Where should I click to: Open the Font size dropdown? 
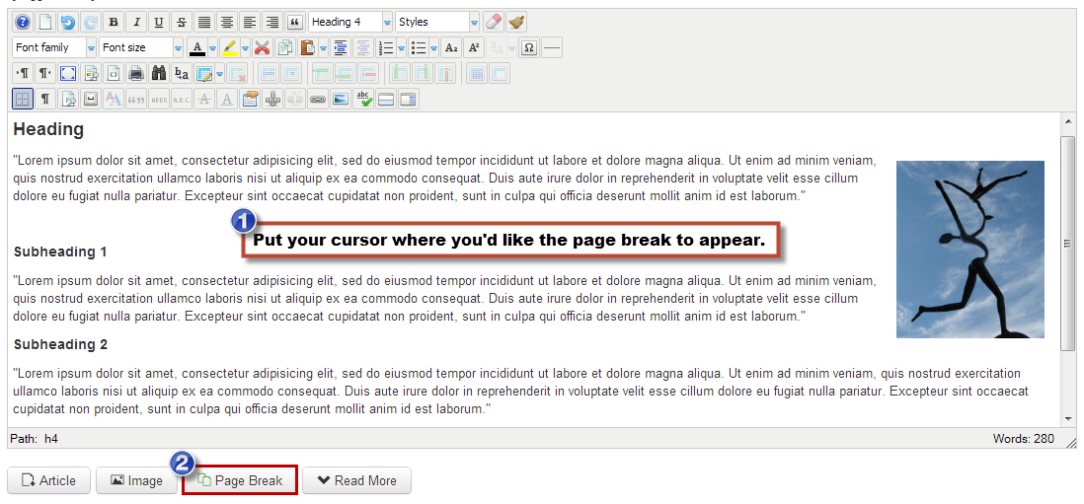coord(142,47)
